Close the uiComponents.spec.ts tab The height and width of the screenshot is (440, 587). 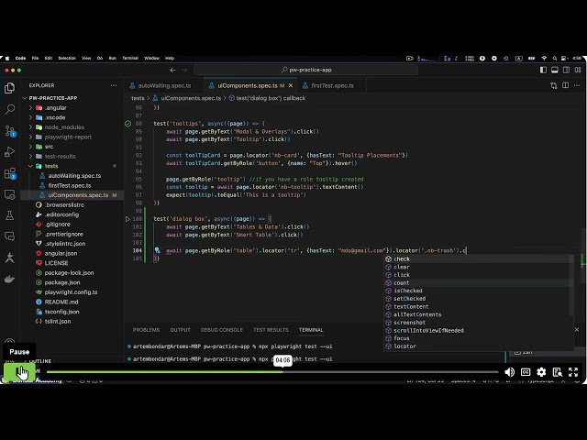[x=291, y=85]
